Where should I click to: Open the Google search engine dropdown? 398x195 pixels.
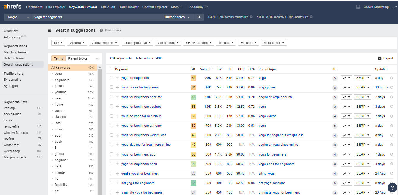17,17
